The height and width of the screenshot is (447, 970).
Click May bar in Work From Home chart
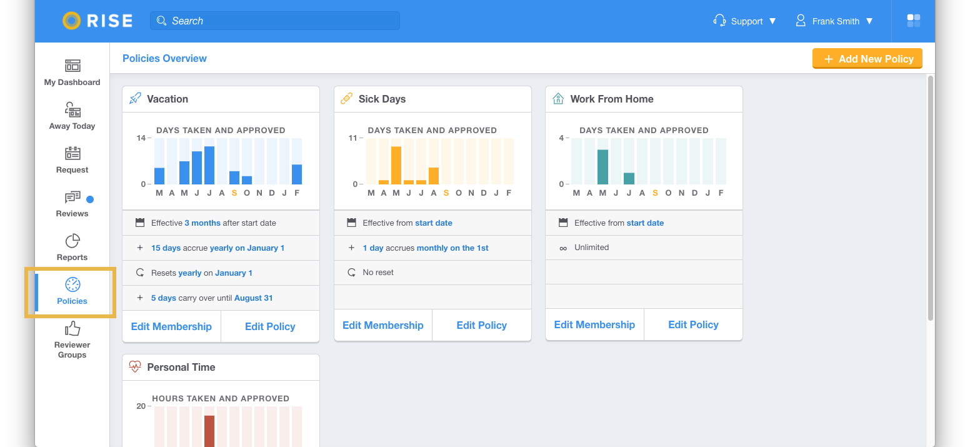point(602,167)
